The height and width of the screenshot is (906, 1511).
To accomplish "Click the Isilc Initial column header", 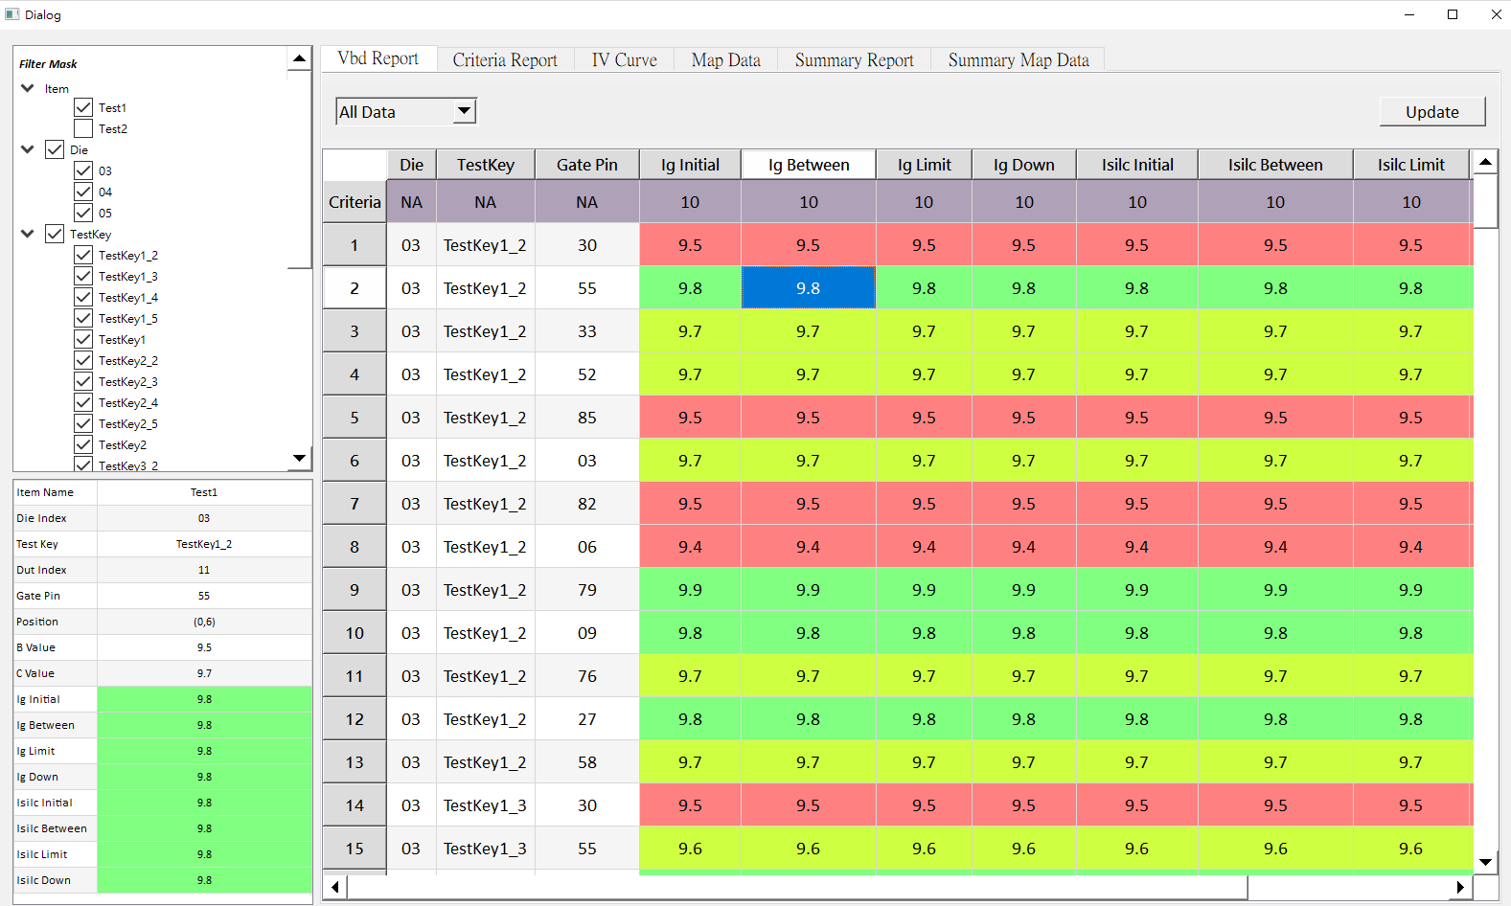I will click(x=1137, y=165).
